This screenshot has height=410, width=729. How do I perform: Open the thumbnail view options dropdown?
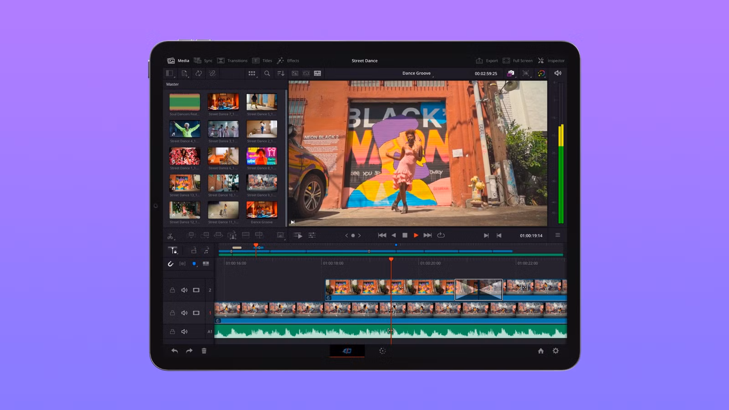pyautogui.click(x=252, y=73)
